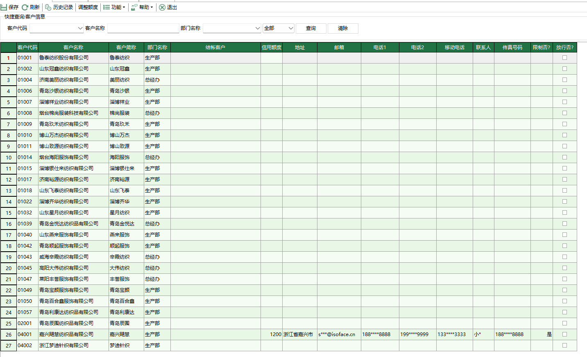The image size is (587, 357).
Task: Click the Refresh (刷新) toolbar icon
Action: click(x=25, y=7)
